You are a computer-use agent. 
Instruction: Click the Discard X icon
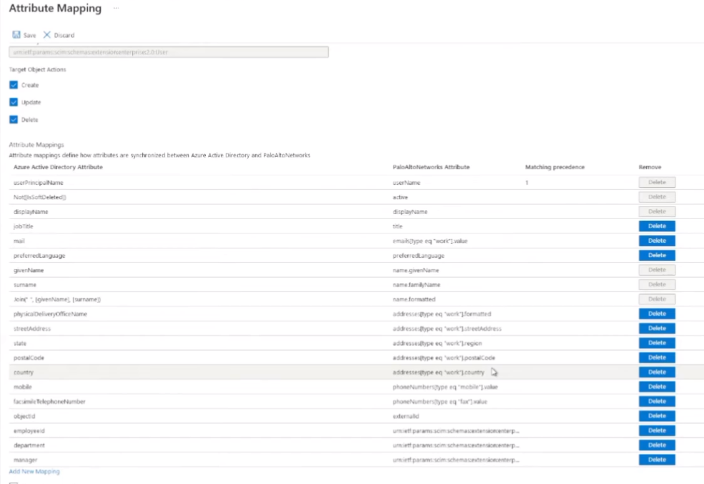point(47,35)
